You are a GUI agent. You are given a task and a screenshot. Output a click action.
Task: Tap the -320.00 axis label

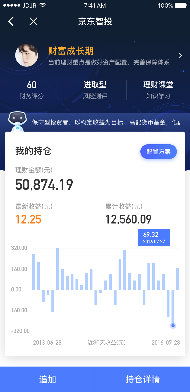[20, 331]
